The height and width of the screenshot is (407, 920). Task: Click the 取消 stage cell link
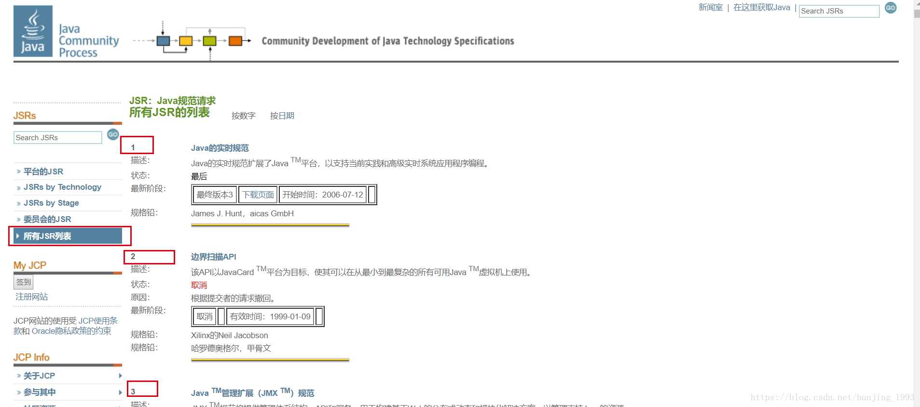click(x=205, y=317)
